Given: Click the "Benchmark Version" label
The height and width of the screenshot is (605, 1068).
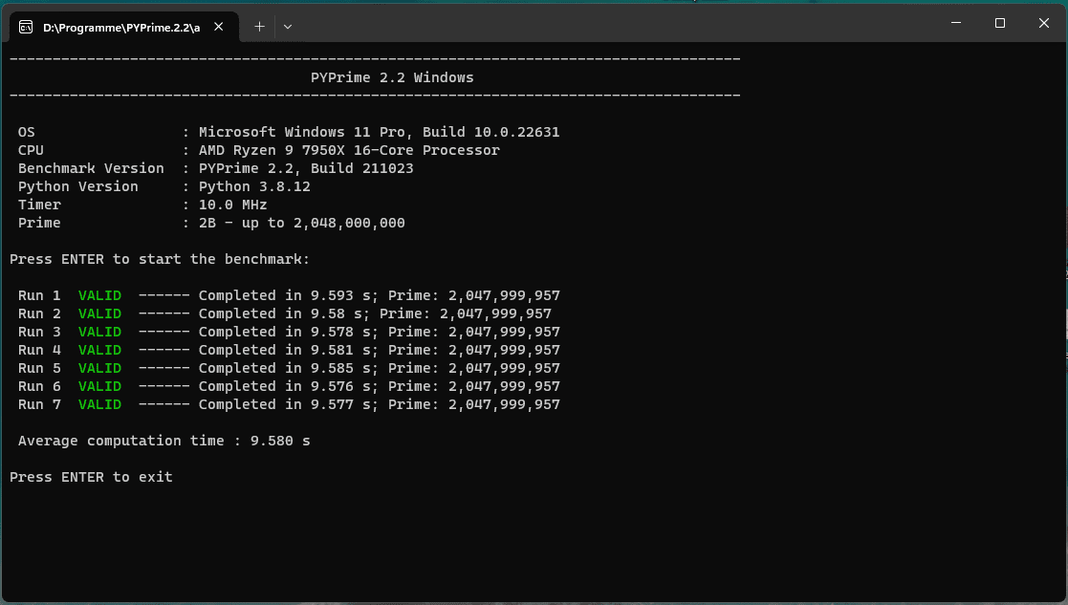Looking at the screenshot, I should pos(91,169).
